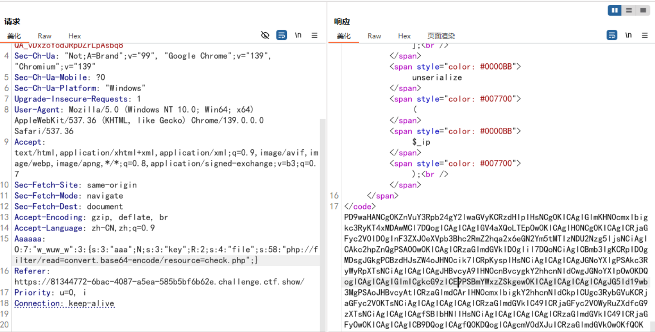
Task: Click the Referer challenge.ctf.show URL text
Action: 159,282
